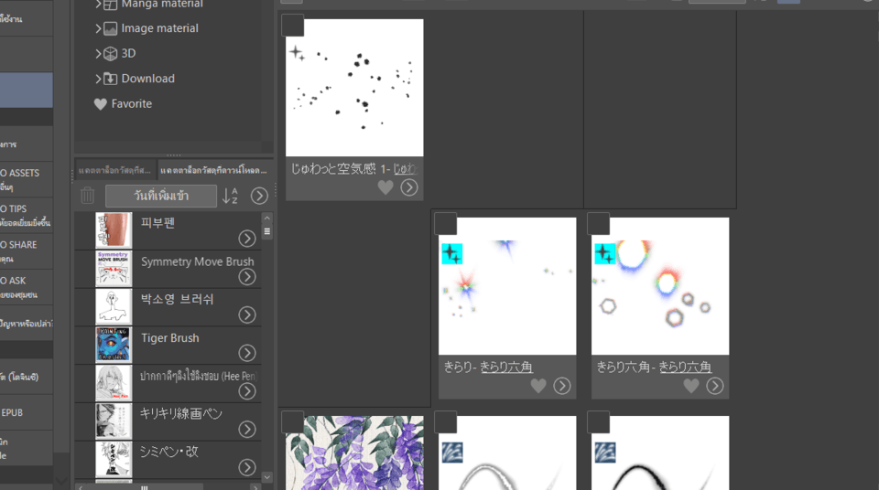Favorite the きらり material
The height and width of the screenshot is (490, 879).
pos(538,386)
